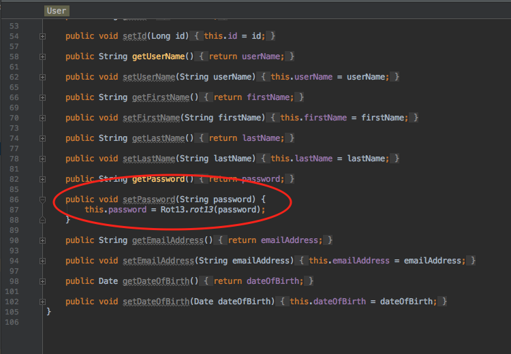
Task: Click the User breadcrumb label
Action: 57,10
